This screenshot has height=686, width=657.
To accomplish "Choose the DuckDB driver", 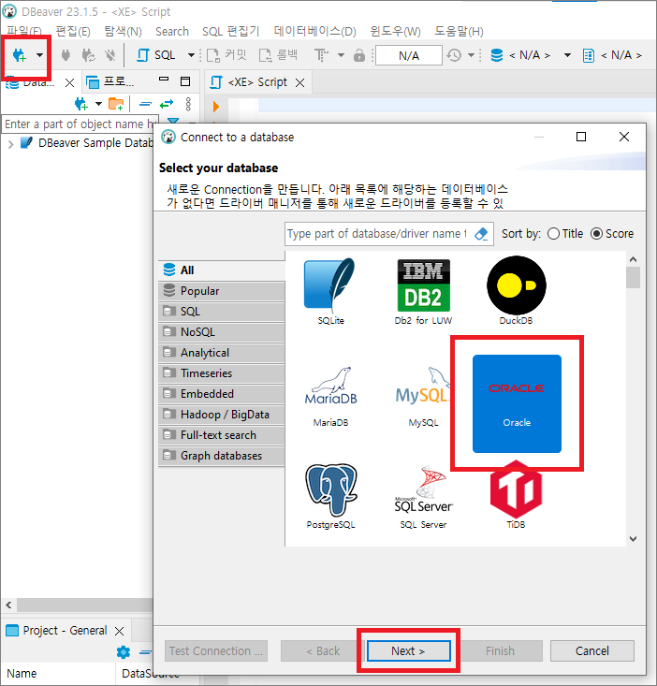I will (517, 290).
